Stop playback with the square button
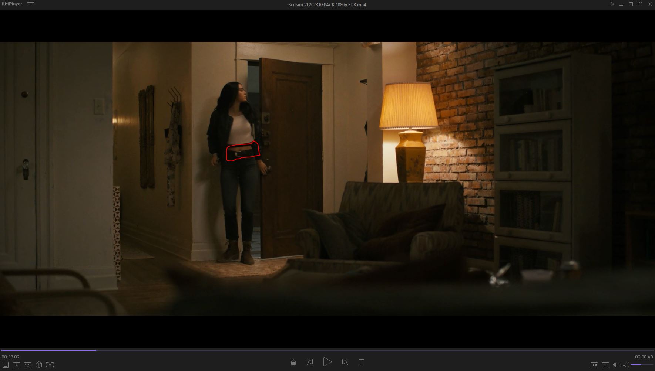Image resolution: width=655 pixels, height=371 pixels. [362, 362]
